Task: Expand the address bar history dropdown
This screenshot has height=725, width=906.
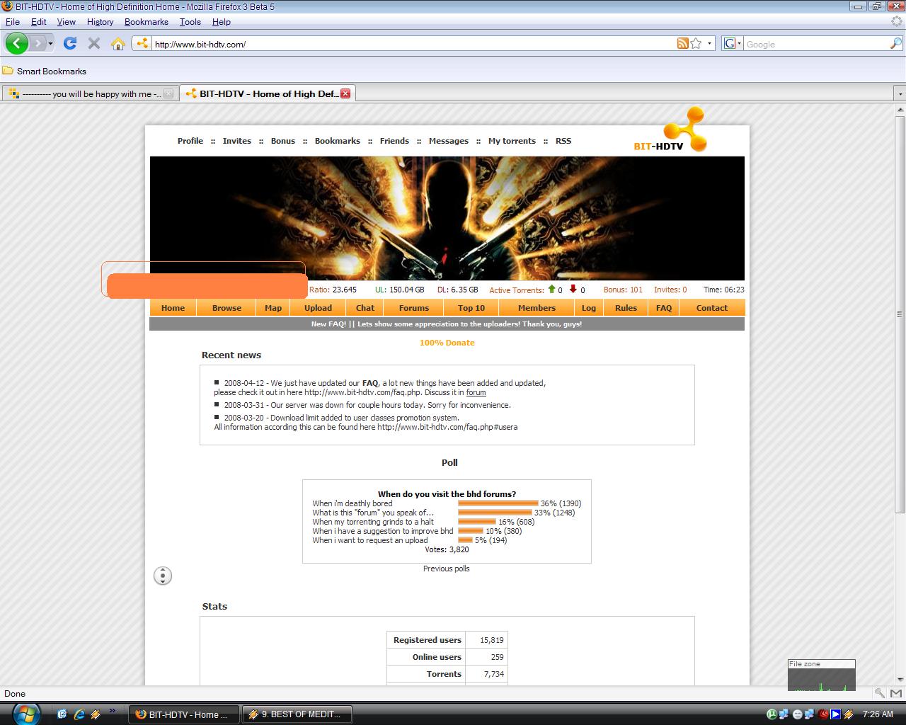Action: [x=710, y=43]
